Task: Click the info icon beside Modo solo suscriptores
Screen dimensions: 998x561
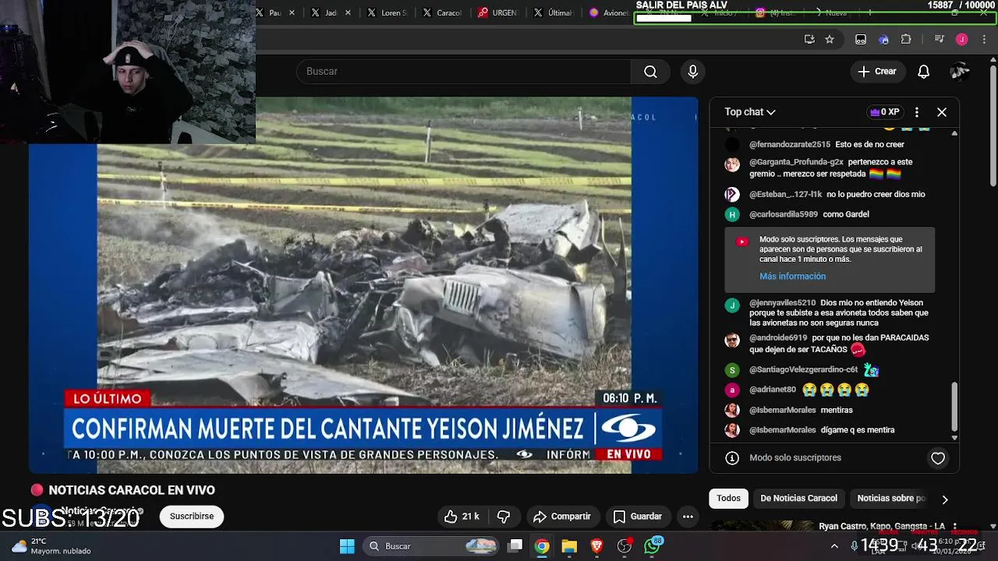Action: tap(732, 458)
